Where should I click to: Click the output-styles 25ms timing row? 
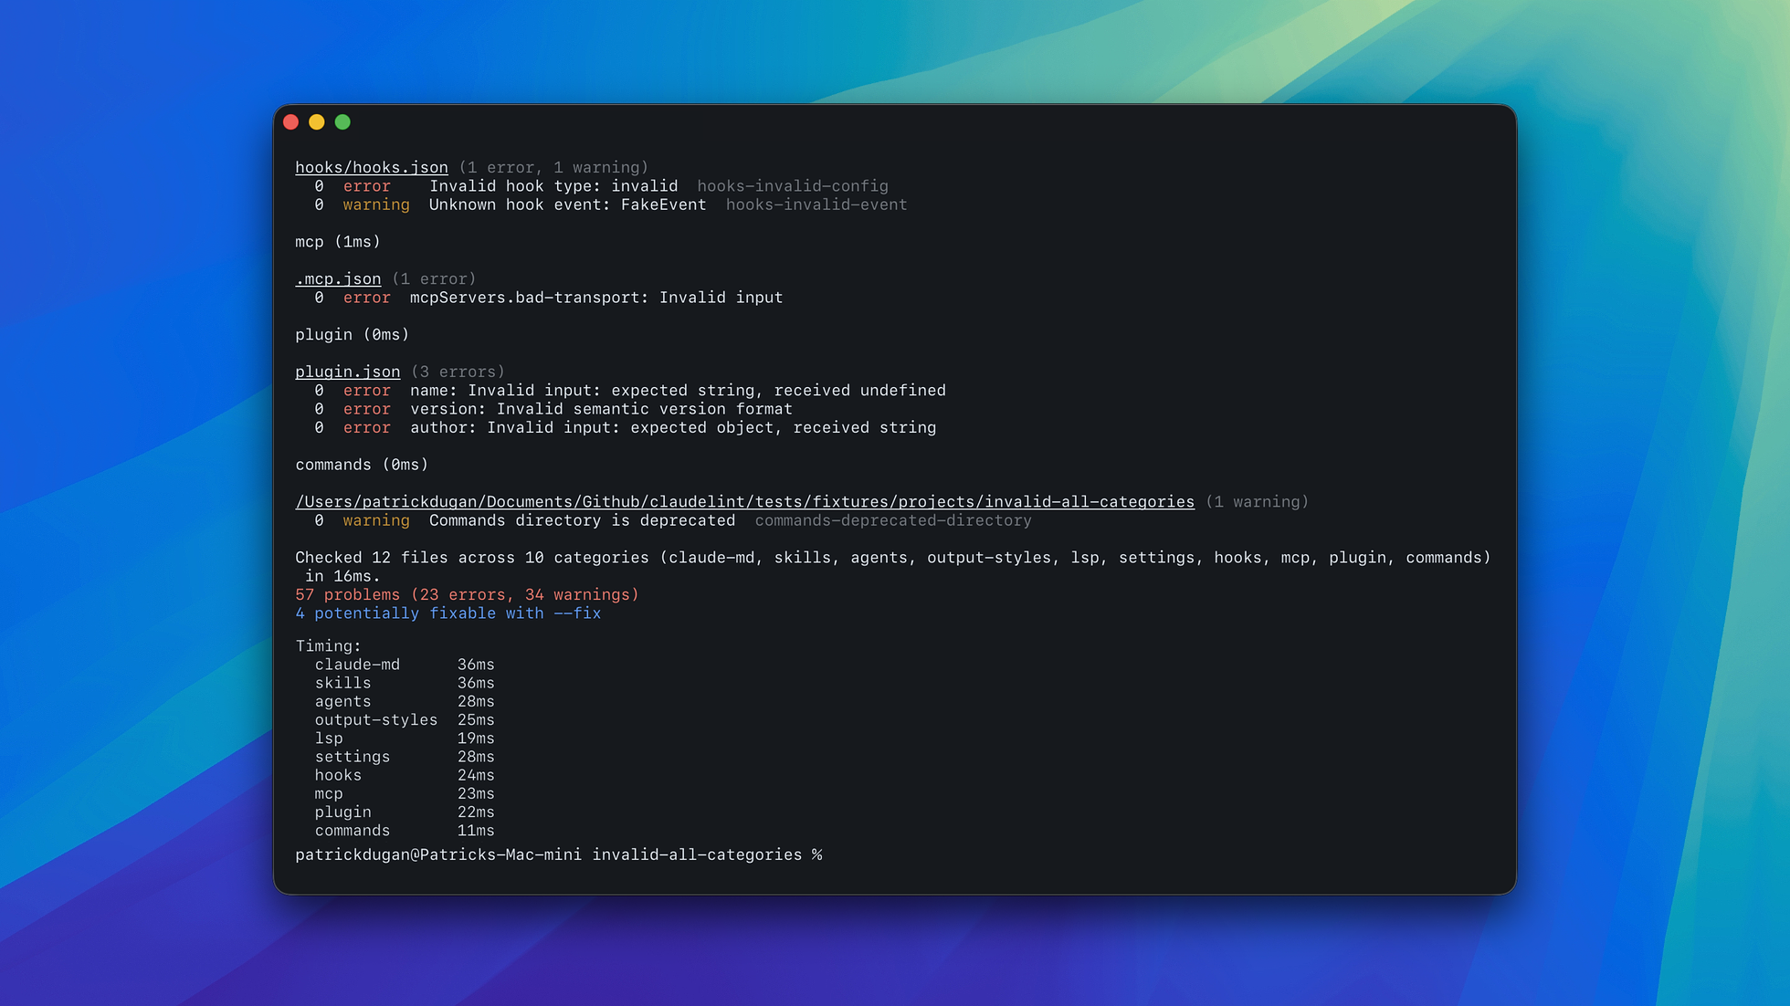[405, 720]
